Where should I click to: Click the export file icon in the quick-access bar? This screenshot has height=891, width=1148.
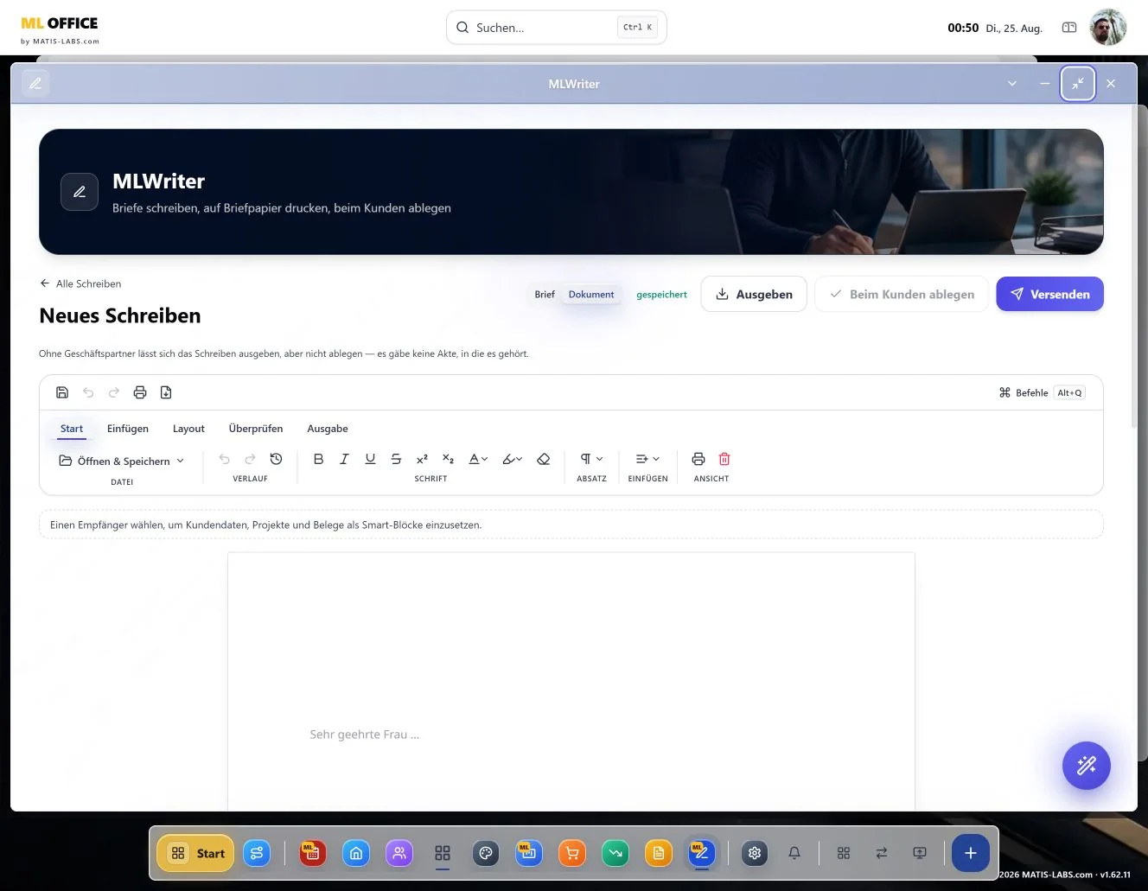pyautogui.click(x=166, y=392)
